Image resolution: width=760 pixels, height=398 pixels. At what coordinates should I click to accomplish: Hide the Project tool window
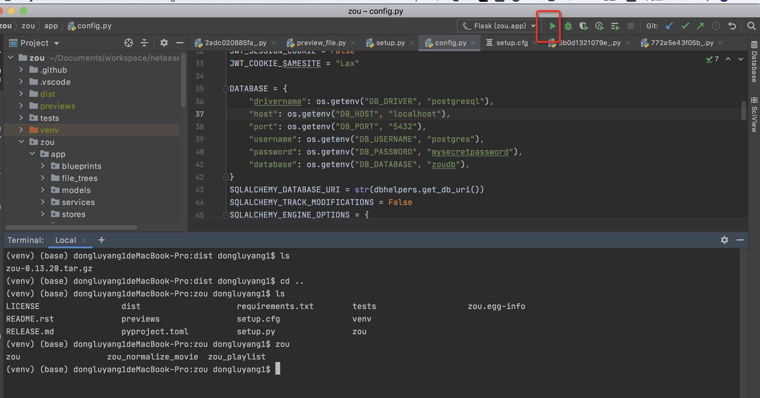click(180, 43)
